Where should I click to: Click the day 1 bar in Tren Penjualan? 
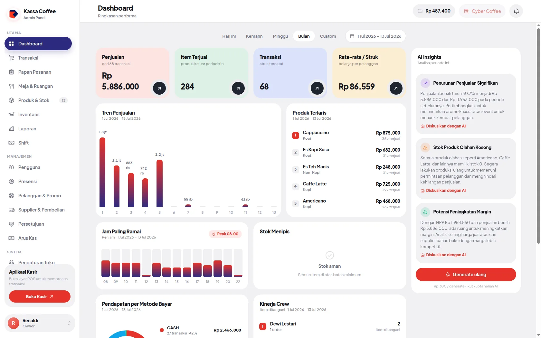click(102, 172)
